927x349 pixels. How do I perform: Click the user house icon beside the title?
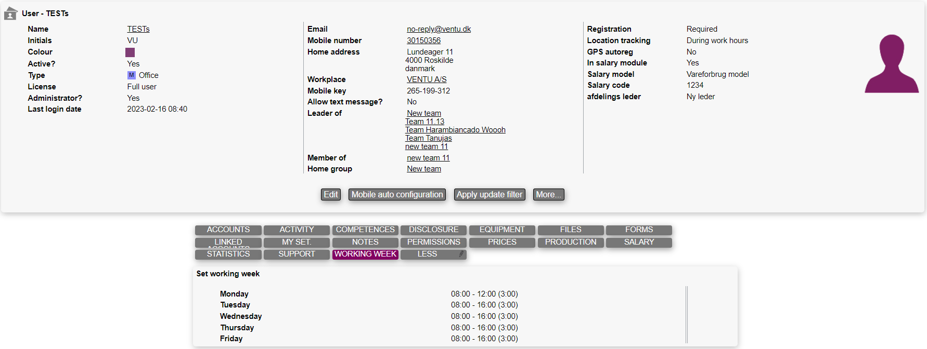click(10, 14)
